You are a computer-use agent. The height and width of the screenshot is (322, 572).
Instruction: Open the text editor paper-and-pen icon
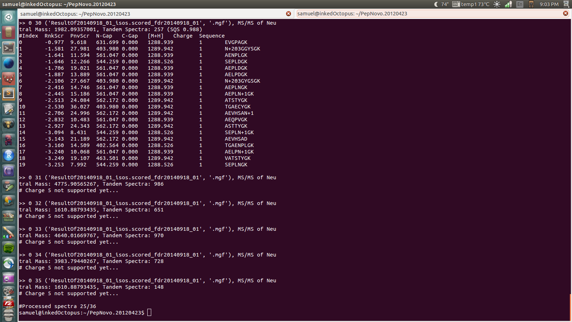pos(9,109)
